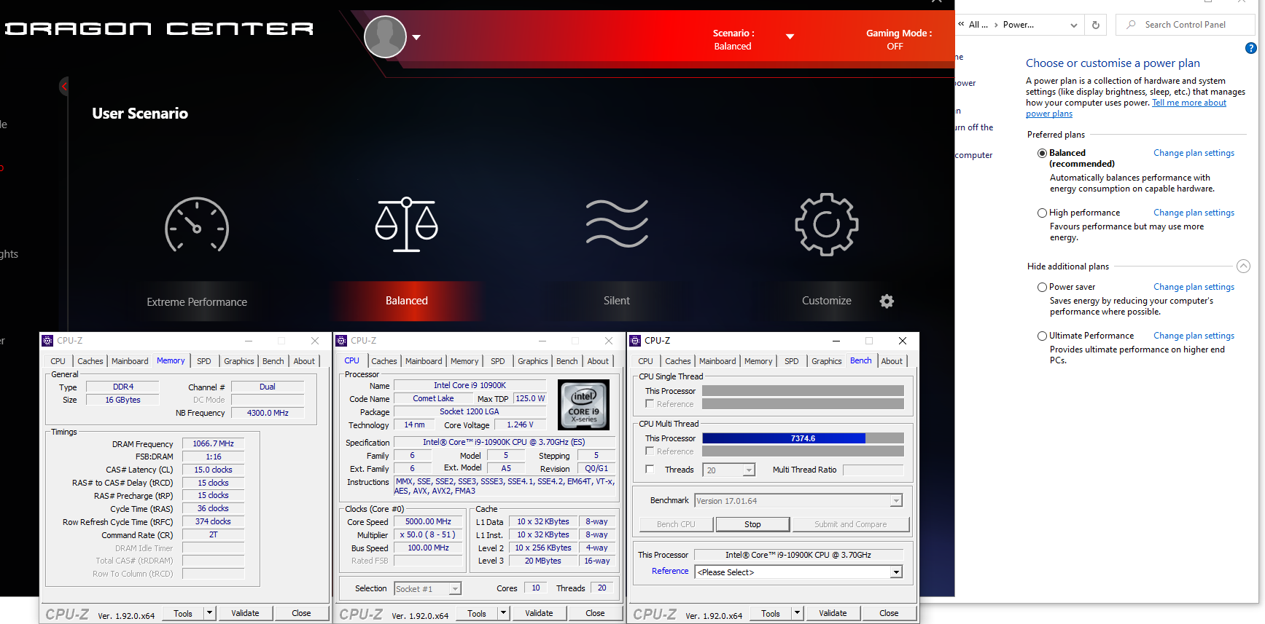Open About tab in CPU window

pyautogui.click(x=598, y=361)
